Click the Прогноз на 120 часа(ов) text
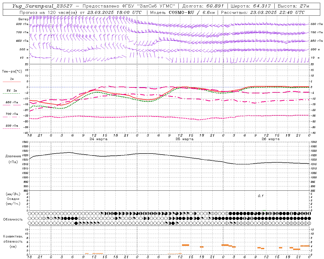Screen dimensions: 324x259 [49, 12]
